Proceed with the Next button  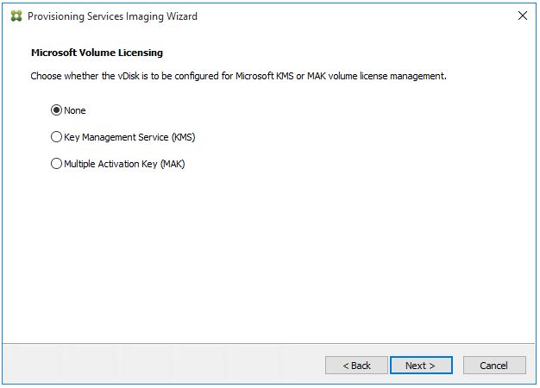click(420, 366)
